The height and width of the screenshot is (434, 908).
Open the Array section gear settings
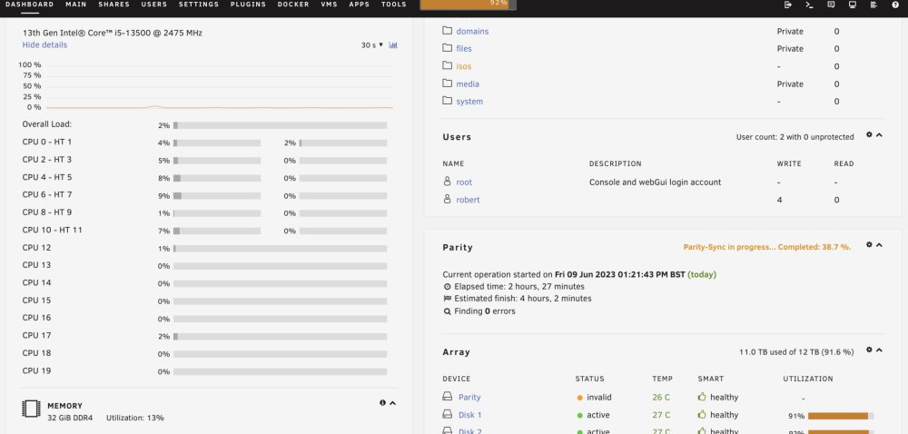(869, 350)
